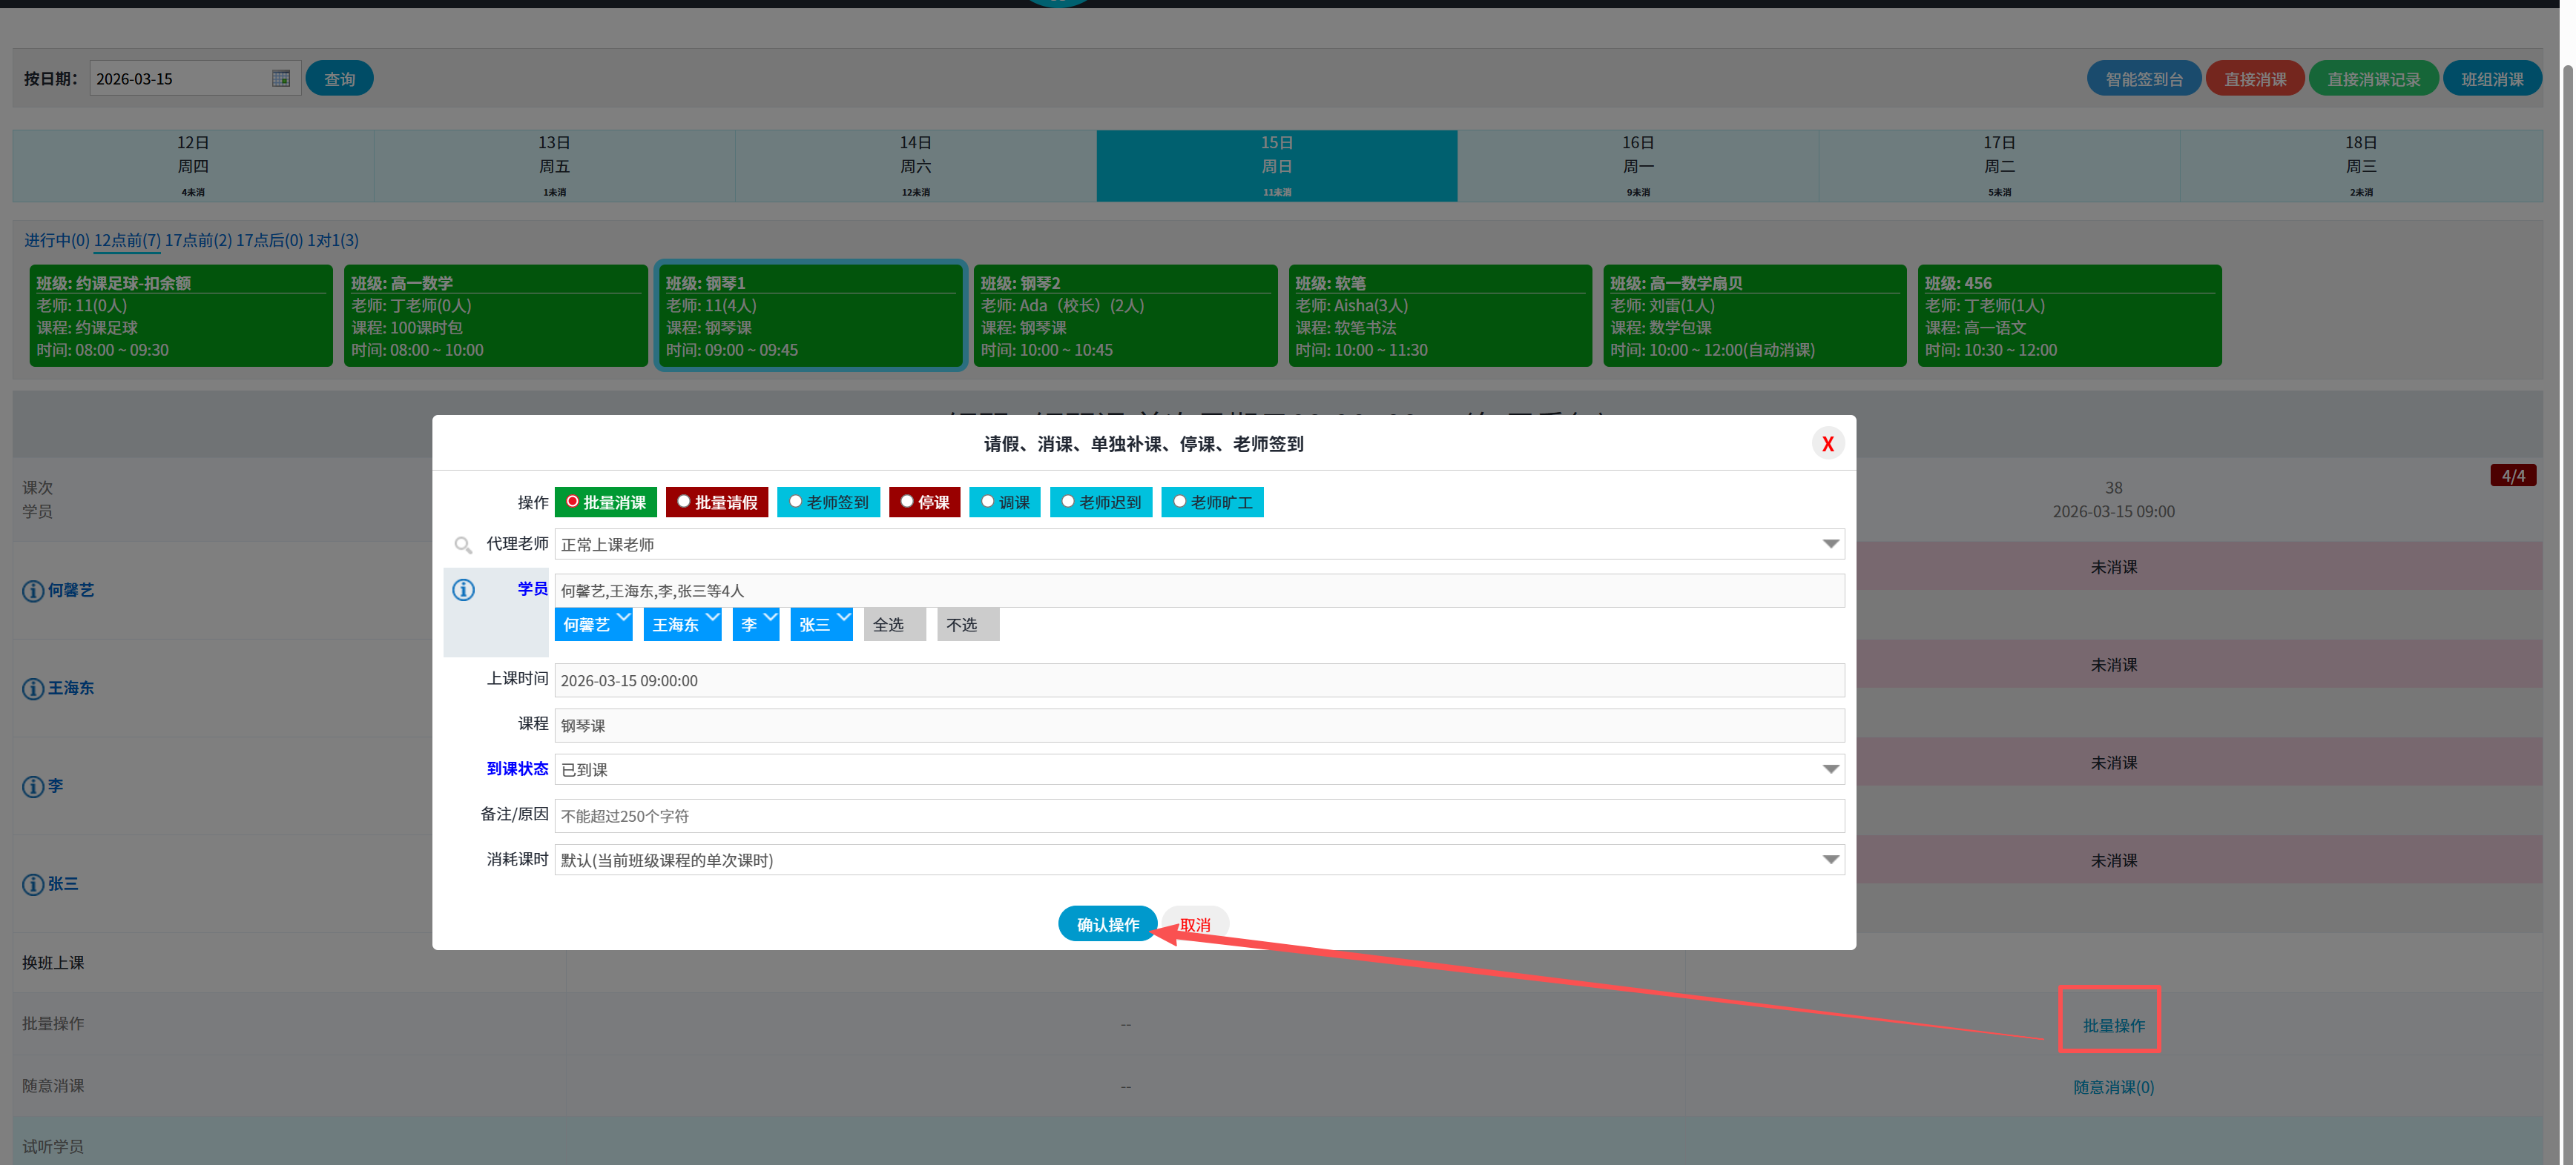Image resolution: width=2576 pixels, height=1165 pixels.
Task: Click the magnifier icon beside 代理老师
Action: pyautogui.click(x=463, y=545)
